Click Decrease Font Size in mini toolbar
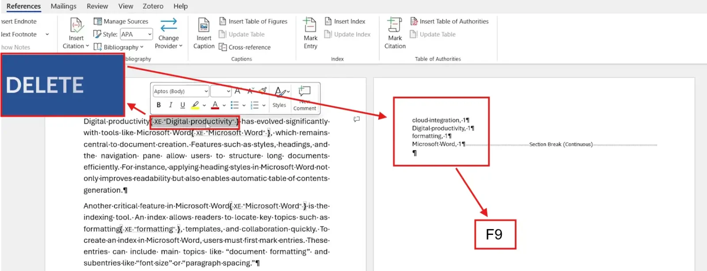 click(x=251, y=91)
